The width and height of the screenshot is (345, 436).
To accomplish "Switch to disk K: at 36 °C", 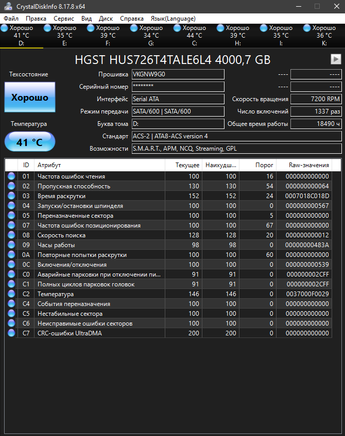I will 324,36.
